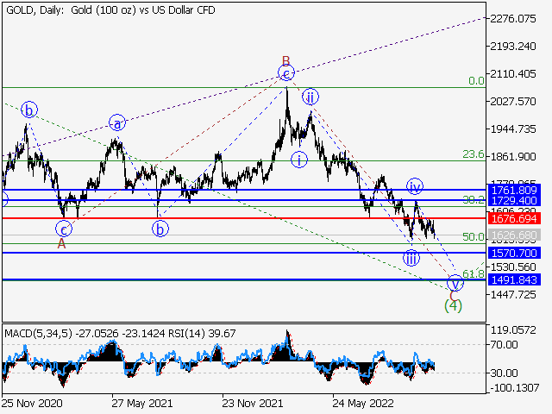Select the 2110.405 price axis value

coord(513,74)
